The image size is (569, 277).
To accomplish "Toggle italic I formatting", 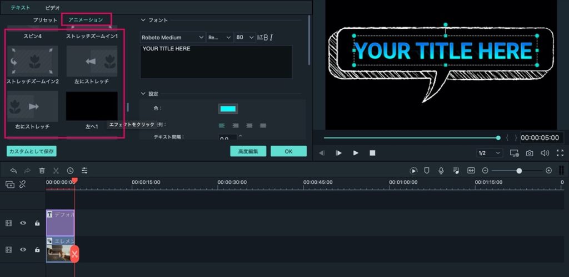I will point(271,37).
